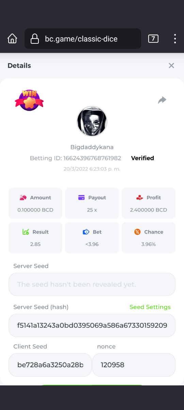Tap the Bet ticket icon card
The width and height of the screenshot is (184, 410).
[x=92, y=237]
